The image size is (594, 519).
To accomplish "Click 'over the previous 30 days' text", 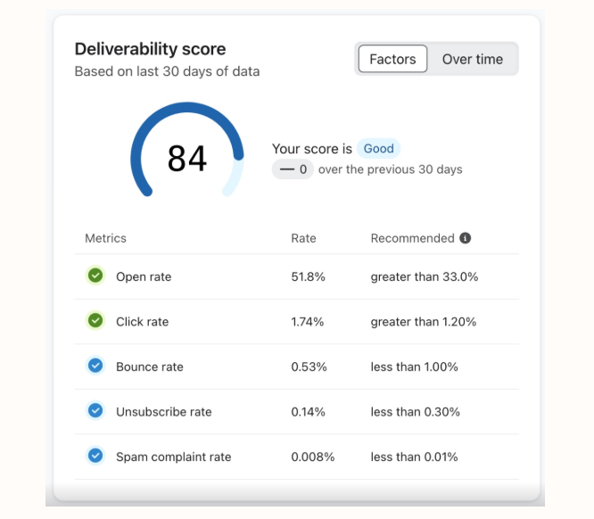I will pos(390,169).
